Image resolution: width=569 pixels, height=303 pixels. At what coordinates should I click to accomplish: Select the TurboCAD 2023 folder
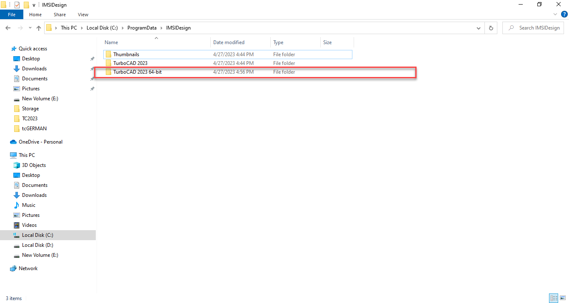[227, 63]
